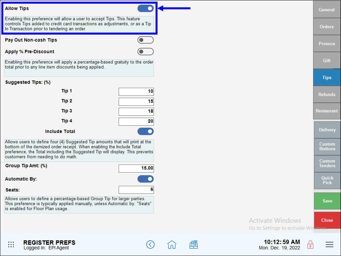Open the Custom Tenders settings section
The height and width of the screenshot is (256, 341).
[327, 164]
